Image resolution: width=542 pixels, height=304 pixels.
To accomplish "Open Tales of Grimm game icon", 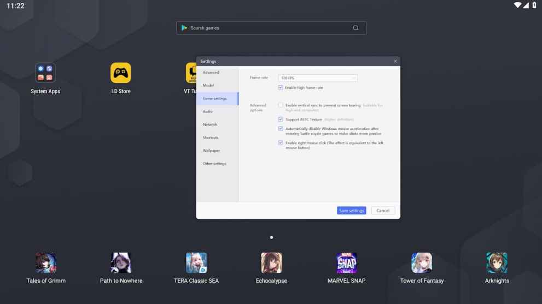I will [x=46, y=263].
